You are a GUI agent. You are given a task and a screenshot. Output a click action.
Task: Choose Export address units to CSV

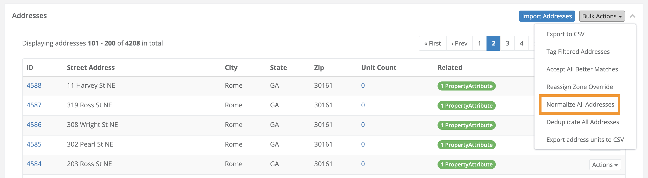585,140
